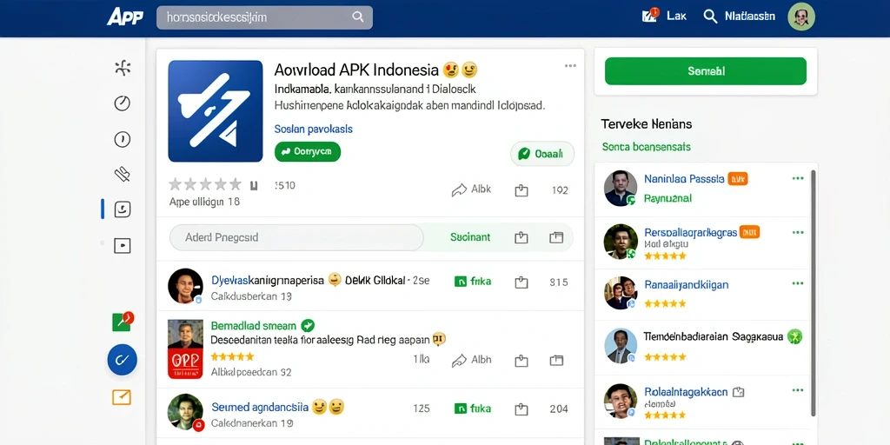Click the video player sidebar icon

pyautogui.click(x=122, y=245)
